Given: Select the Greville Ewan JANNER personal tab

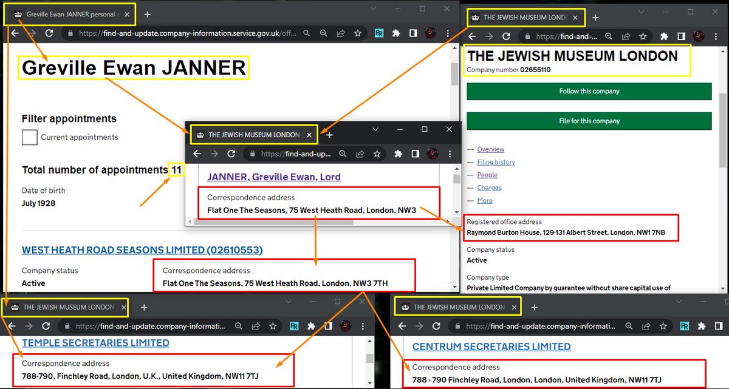Looking at the screenshot, I should [70, 13].
